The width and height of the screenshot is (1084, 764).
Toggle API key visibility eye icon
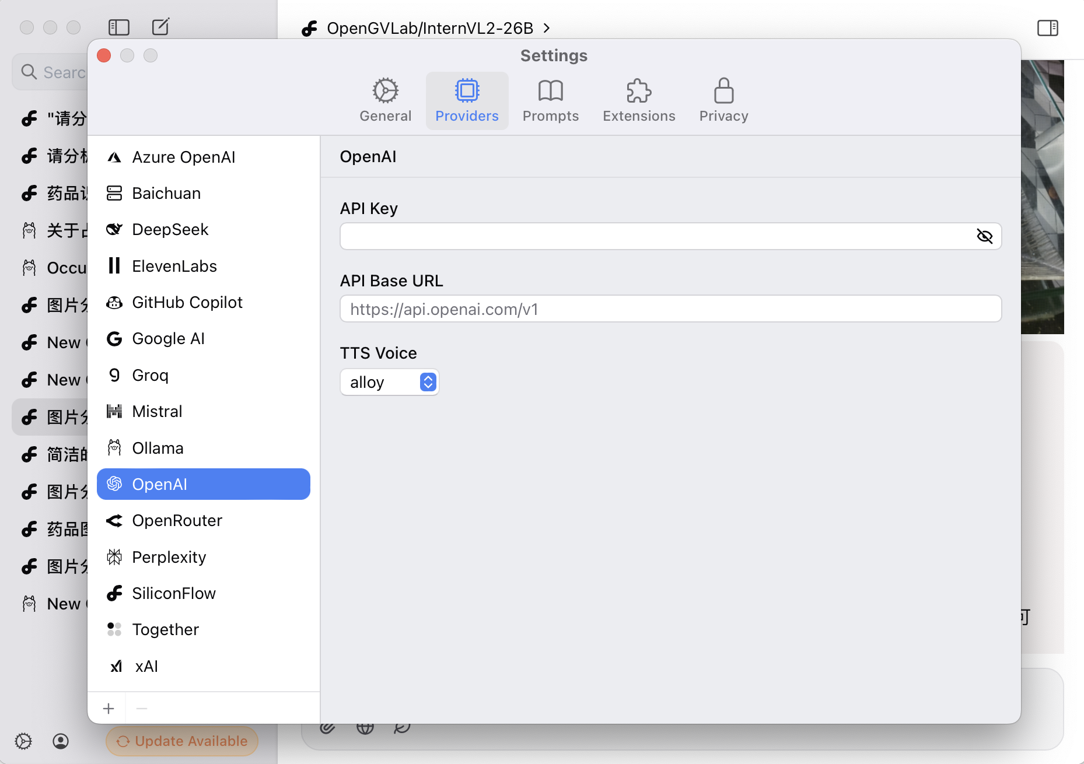(984, 236)
